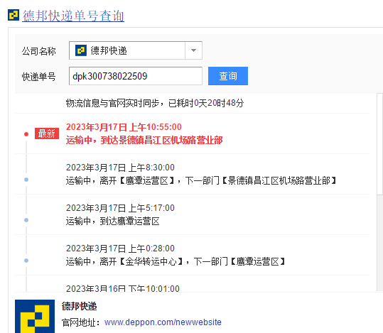The image size is (383, 333).
Task: Select text 运输中，到达景德镇昌江区机场路营业部
Action: 144,140
